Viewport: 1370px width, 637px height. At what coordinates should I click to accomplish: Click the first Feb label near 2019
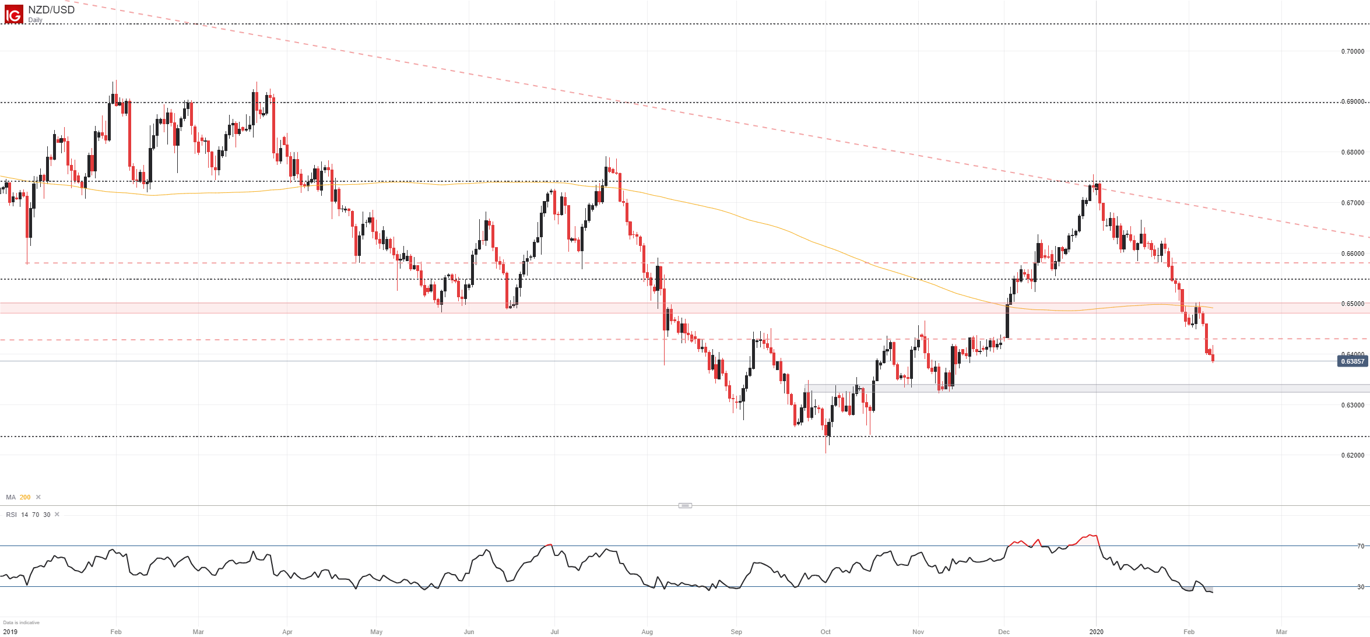coord(116,632)
